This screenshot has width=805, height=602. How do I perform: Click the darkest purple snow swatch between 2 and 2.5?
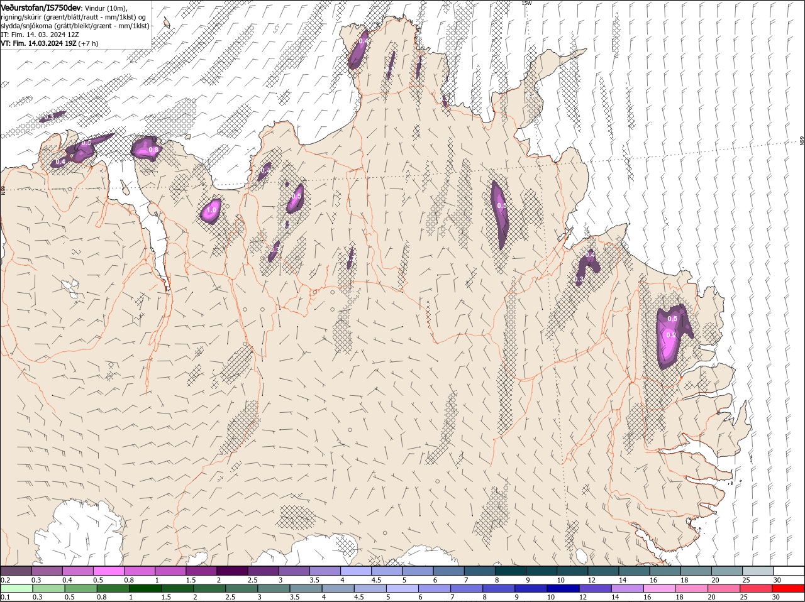231,571
